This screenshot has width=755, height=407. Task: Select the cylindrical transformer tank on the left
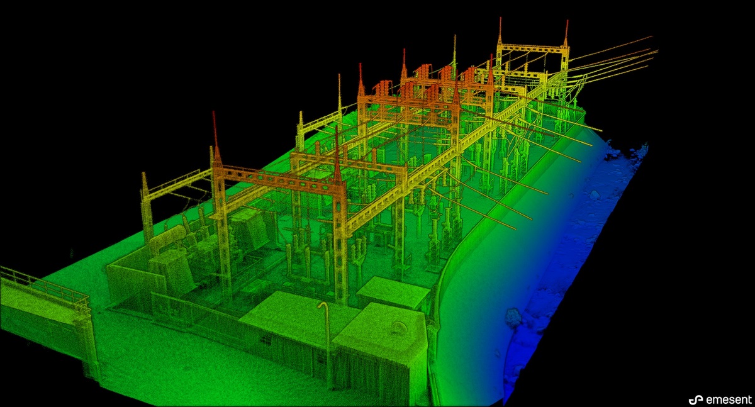[167, 239]
